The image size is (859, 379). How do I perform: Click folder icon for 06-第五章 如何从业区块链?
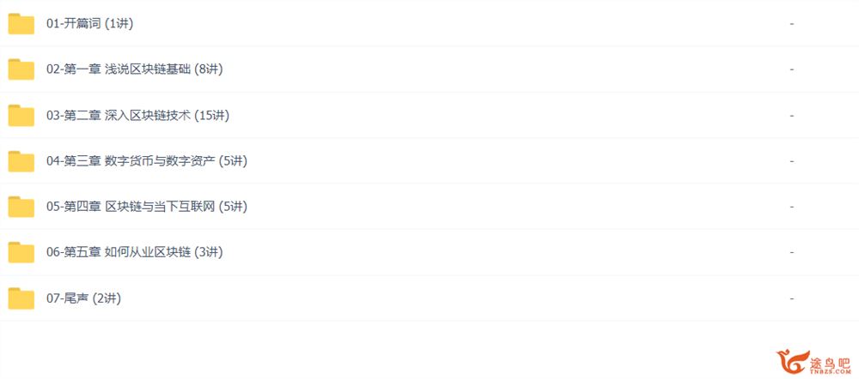pos(21,253)
